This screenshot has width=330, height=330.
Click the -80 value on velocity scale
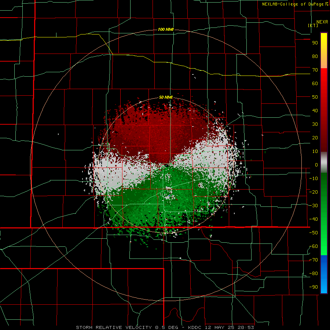(x=313, y=274)
